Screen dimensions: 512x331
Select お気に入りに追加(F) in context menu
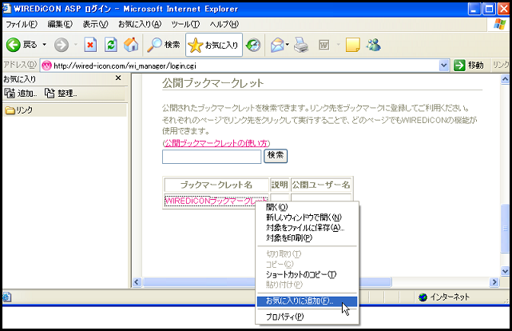(x=307, y=301)
